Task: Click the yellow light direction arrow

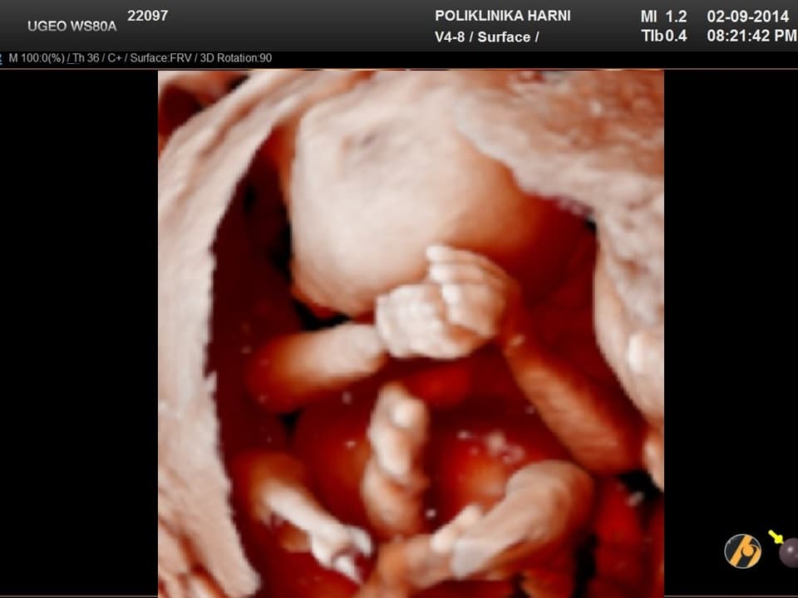Action: coord(775,537)
